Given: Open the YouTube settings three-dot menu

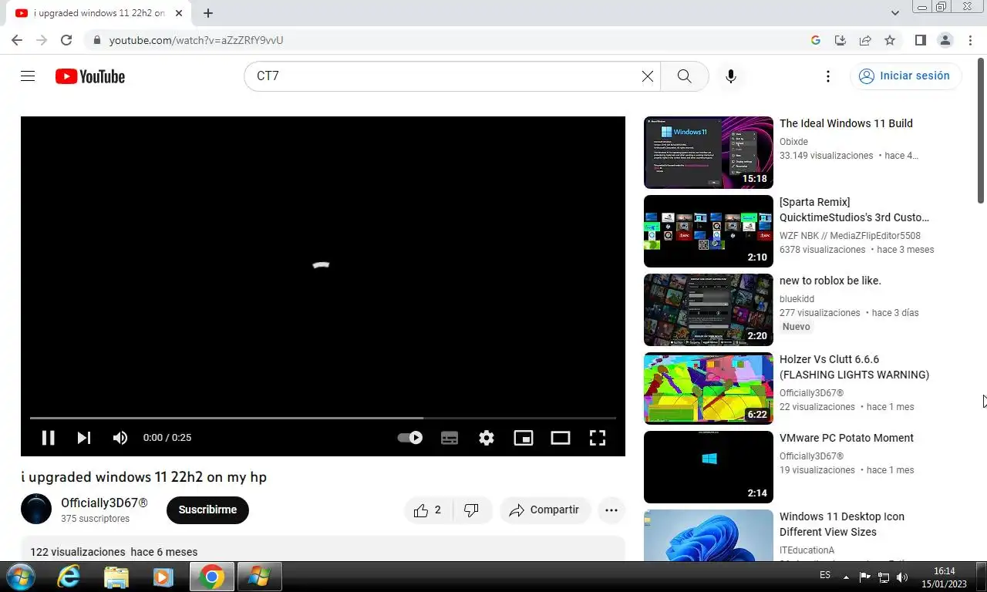Looking at the screenshot, I should pos(827,76).
